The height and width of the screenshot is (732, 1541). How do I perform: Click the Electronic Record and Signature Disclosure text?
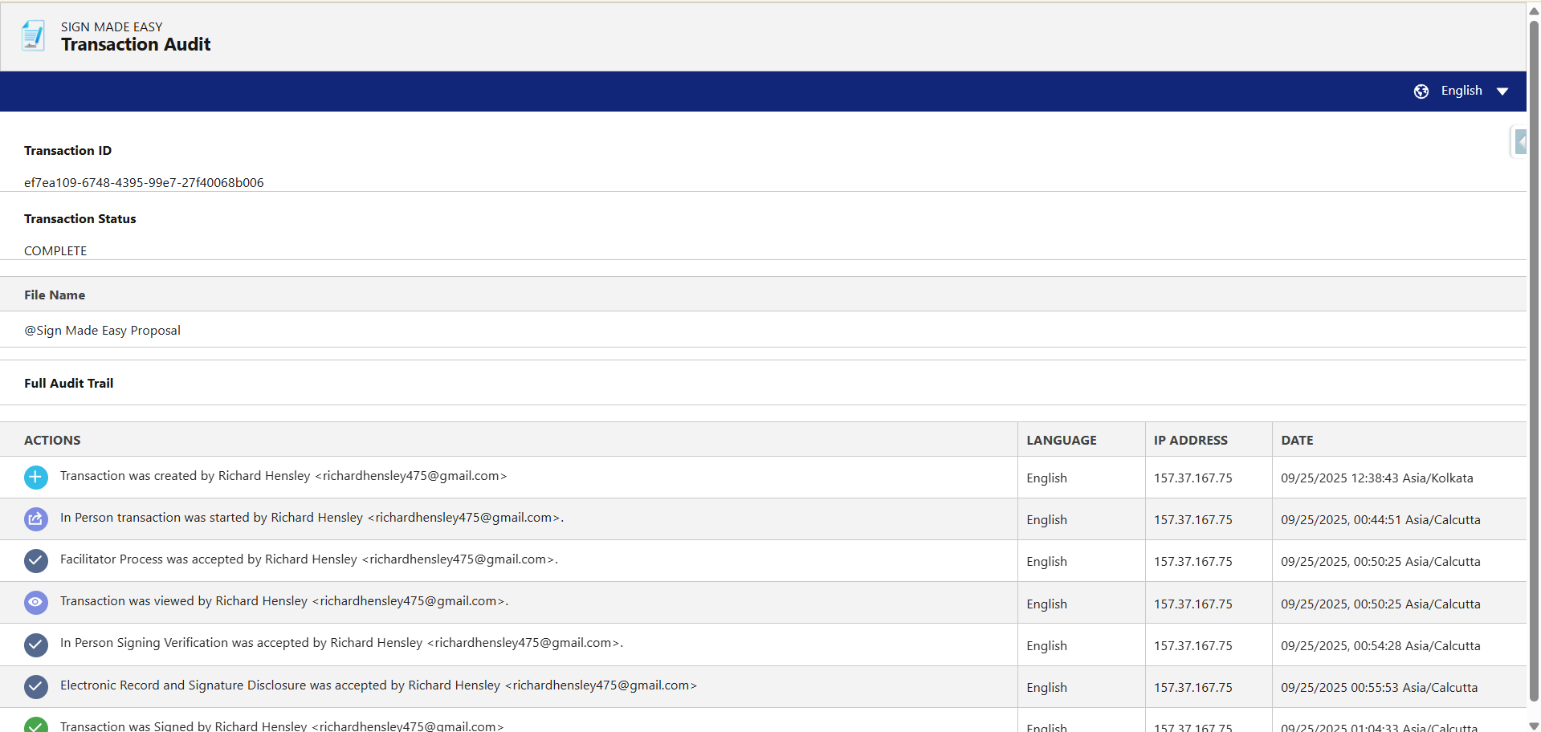click(x=378, y=685)
